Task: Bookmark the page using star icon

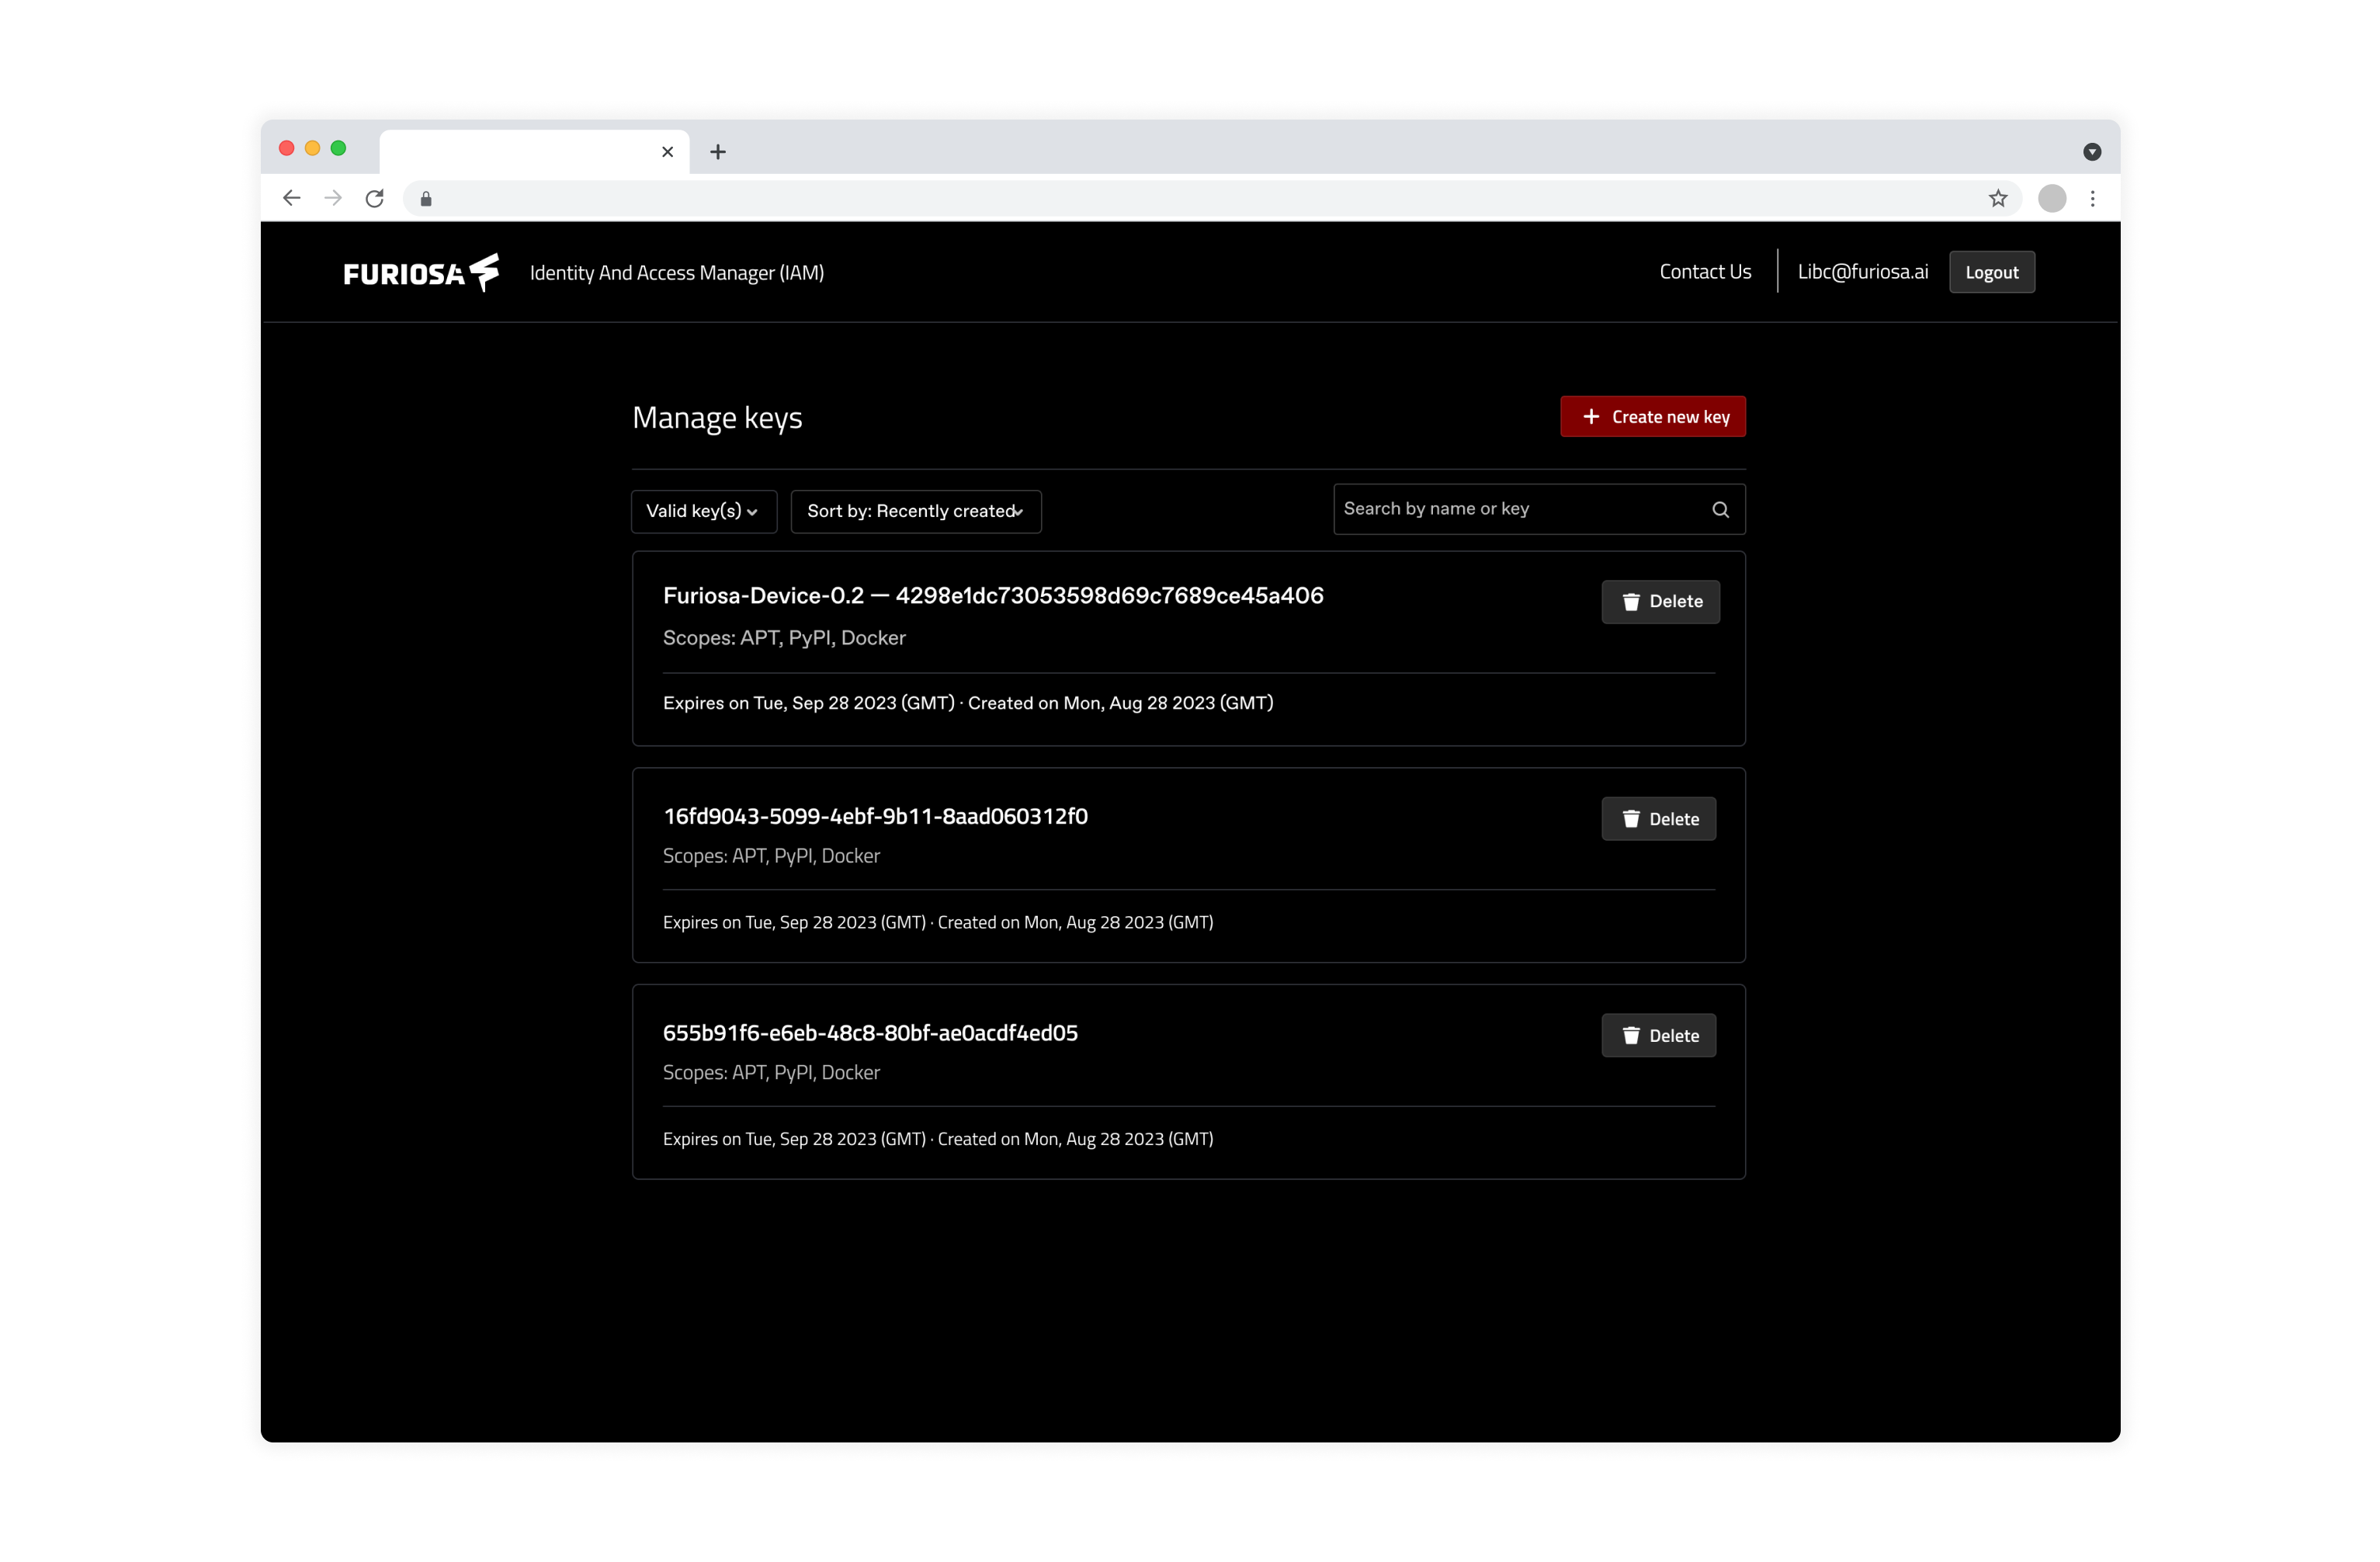Action: click(1997, 198)
